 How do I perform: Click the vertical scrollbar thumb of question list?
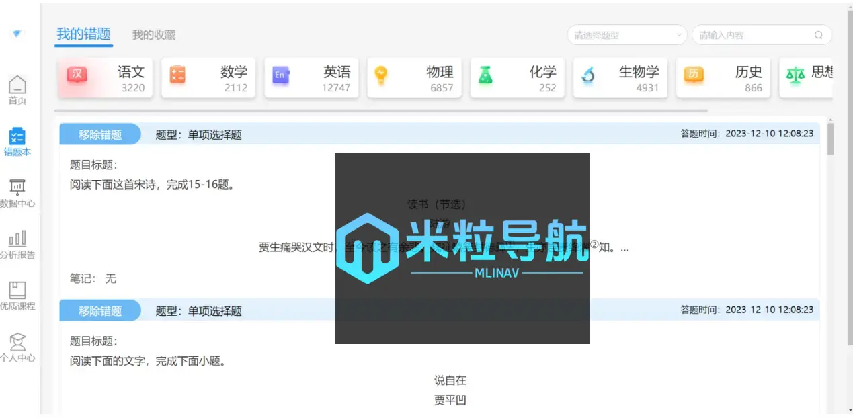tap(830, 138)
